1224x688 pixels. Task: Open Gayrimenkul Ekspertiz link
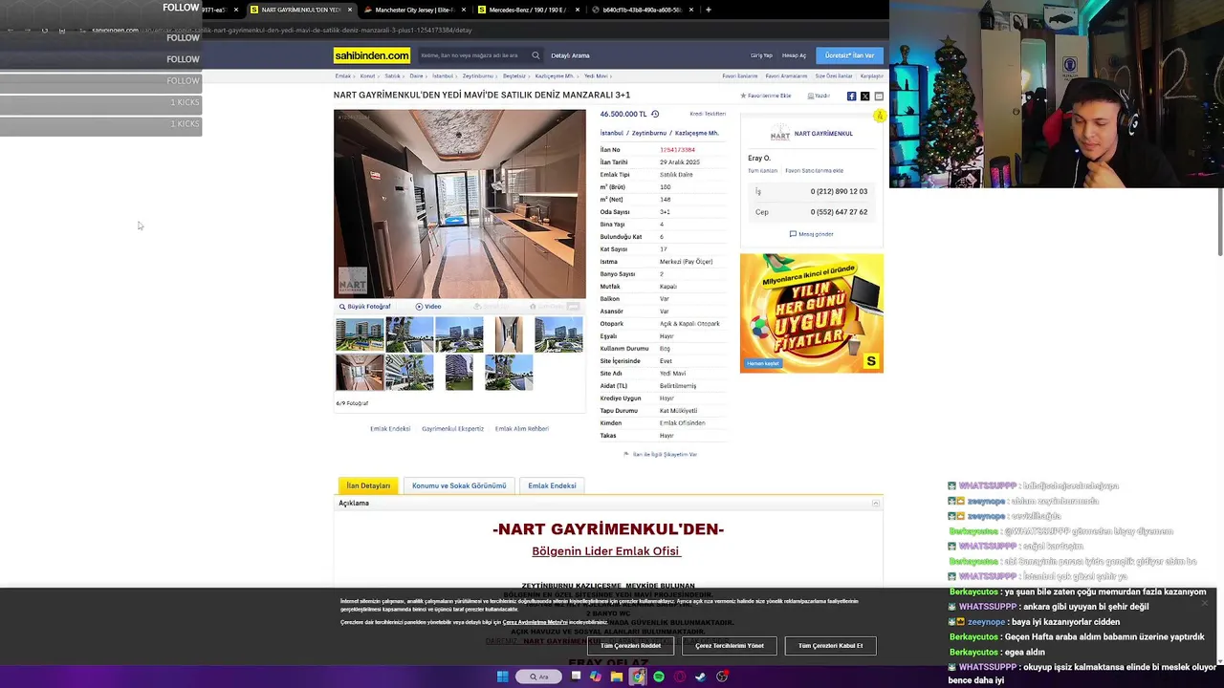click(452, 429)
